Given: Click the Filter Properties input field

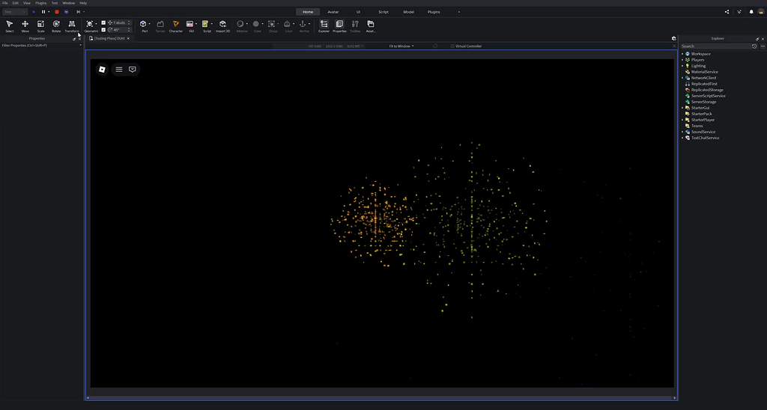Looking at the screenshot, I should pyautogui.click(x=40, y=46).
